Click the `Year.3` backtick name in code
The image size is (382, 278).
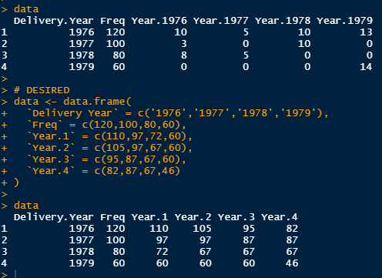(x=51, y=159)
